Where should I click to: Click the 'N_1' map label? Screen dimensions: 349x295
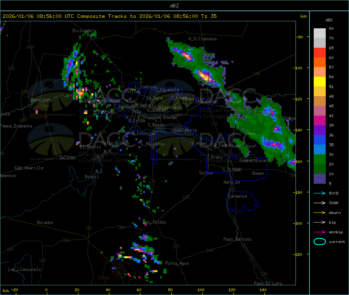pos(99,171)
